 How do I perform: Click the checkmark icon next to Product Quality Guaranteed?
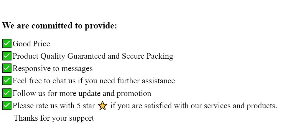click(x=7, y=56)
